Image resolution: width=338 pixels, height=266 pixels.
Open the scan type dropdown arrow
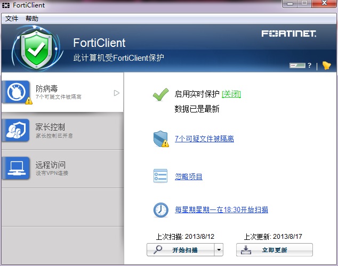(219, 250)
